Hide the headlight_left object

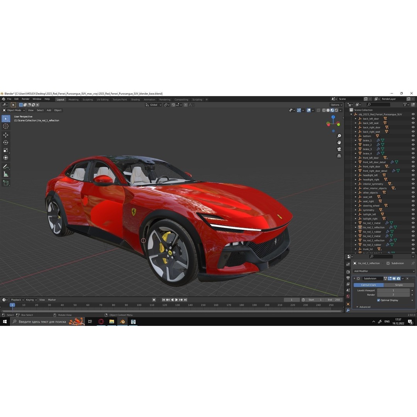click(413, 175)
